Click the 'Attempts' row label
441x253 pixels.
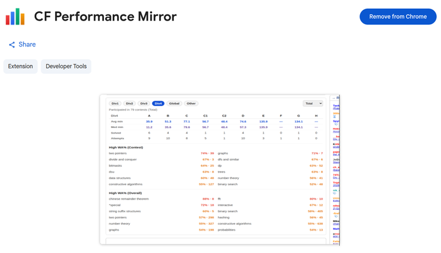point(117,138)
